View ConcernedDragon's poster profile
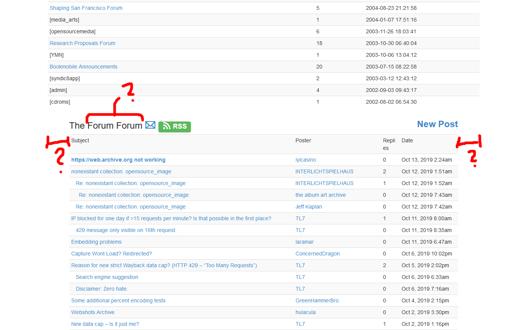 [317, 254]
